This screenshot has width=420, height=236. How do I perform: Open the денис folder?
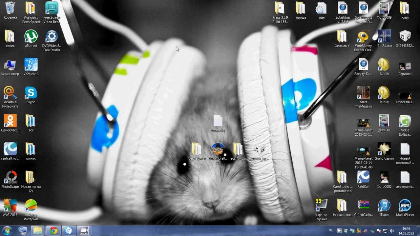pos(10,39)
